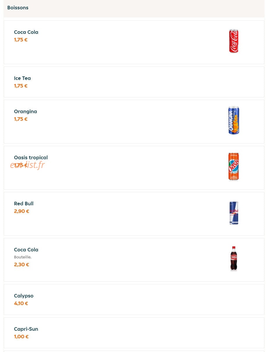The height and width of the screenshot is (352, 269).
Task: Select the Capri-Sun product name
Action: tap(26, 329)
